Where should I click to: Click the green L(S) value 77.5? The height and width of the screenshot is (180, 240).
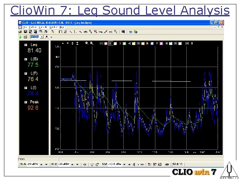coord(33,65)
